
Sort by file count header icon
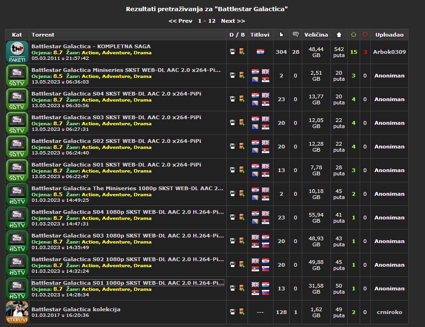point(281,34)
